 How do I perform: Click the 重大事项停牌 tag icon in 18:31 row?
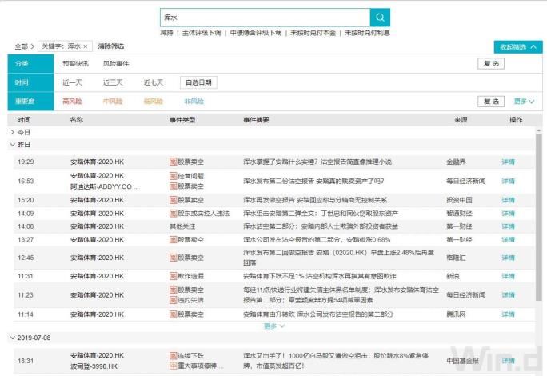(x=174, y=366)
